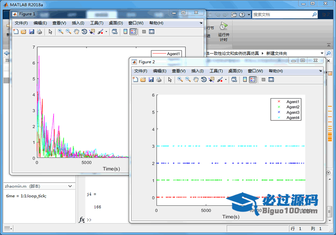This screenshot has width=336, height=235.
Task: Open 桌面(D) menu in Figure 1
Action: coord(116,23)
